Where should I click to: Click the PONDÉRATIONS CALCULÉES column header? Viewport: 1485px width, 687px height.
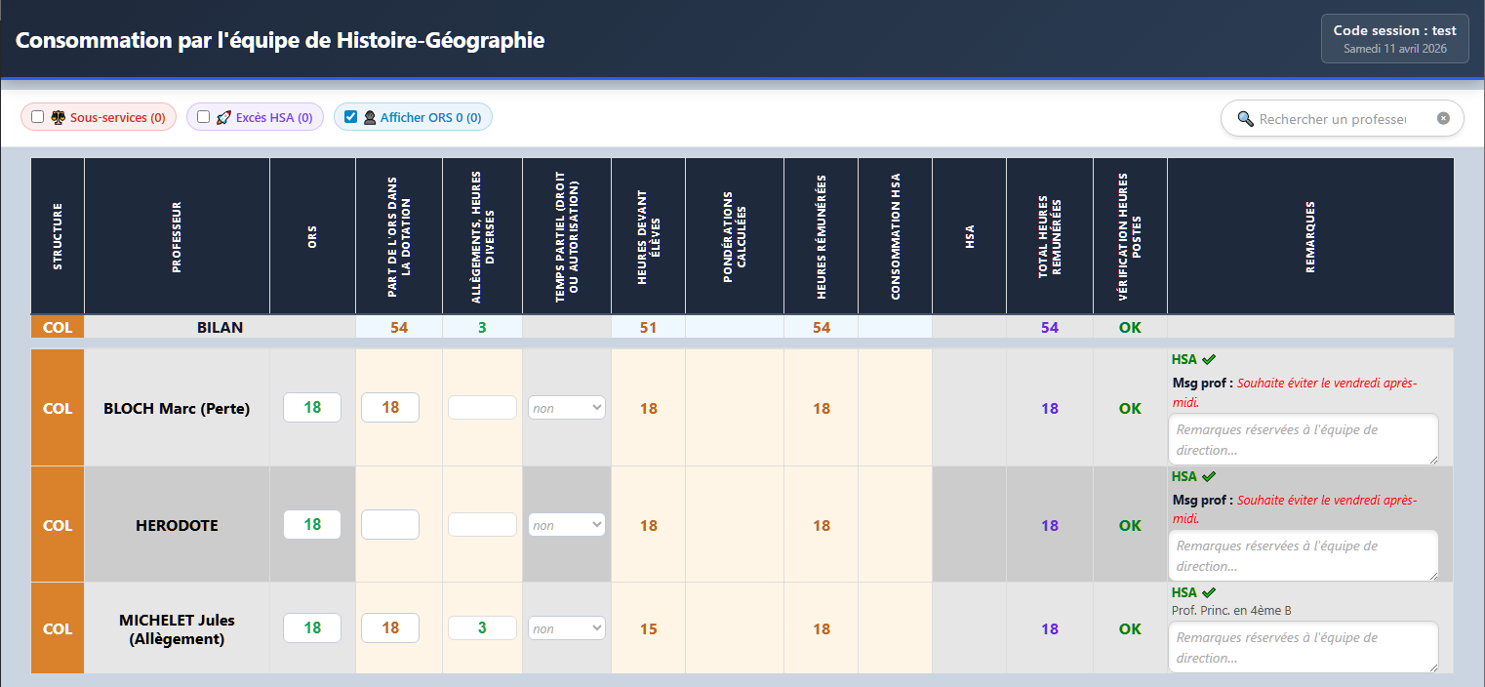735,236
